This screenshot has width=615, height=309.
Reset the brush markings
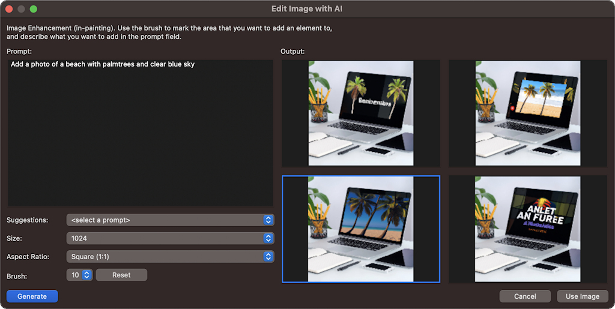121,275
